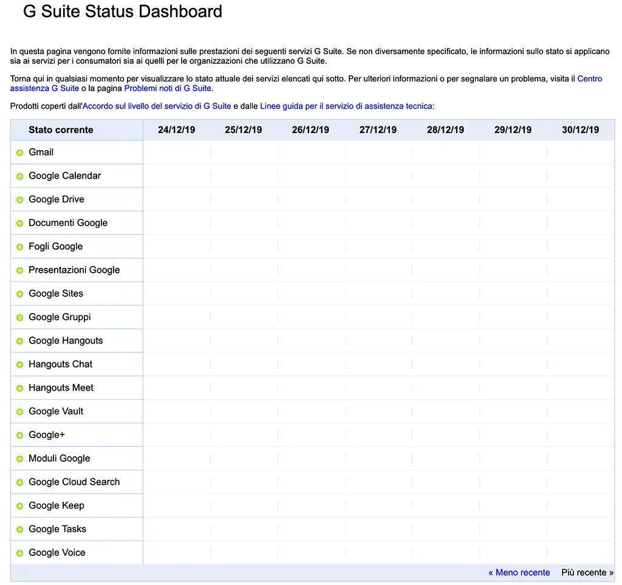Click the Google Drive service name
The height and width of the screenshot is (585, 622).
tap(56, 199)
